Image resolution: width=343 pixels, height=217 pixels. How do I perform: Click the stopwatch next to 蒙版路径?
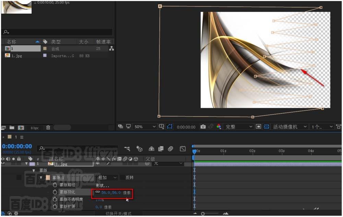tap(55, 185)
